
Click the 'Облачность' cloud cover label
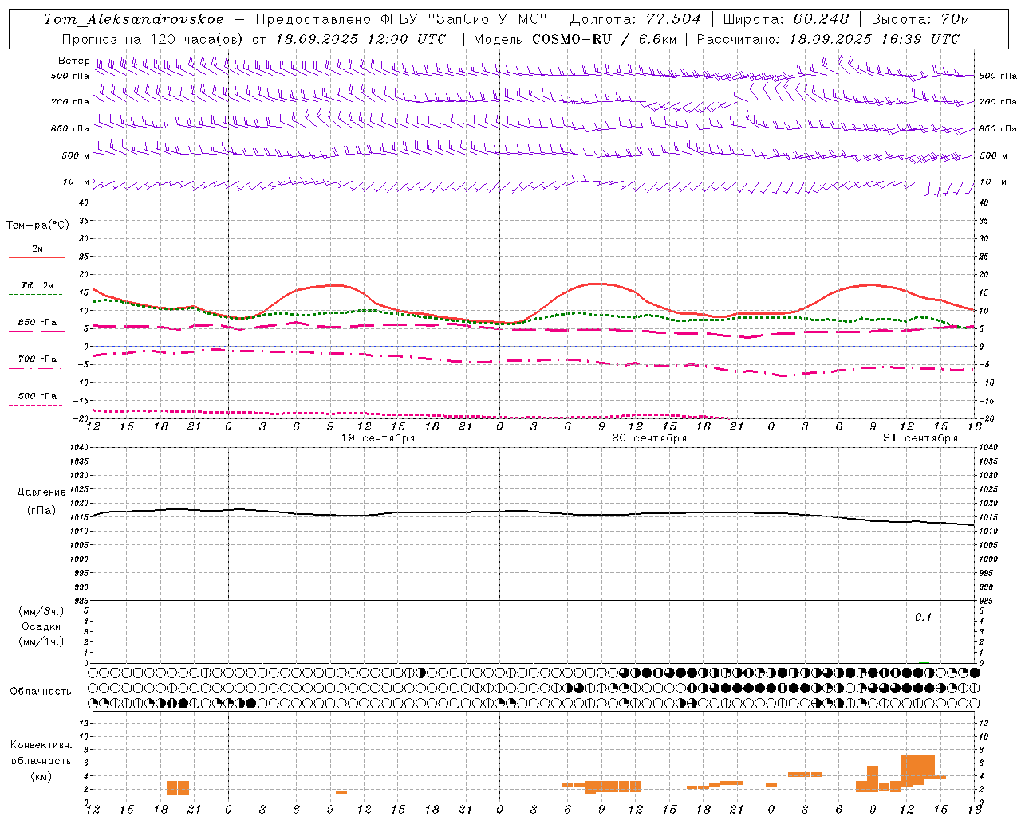click(x=41, y=692)
